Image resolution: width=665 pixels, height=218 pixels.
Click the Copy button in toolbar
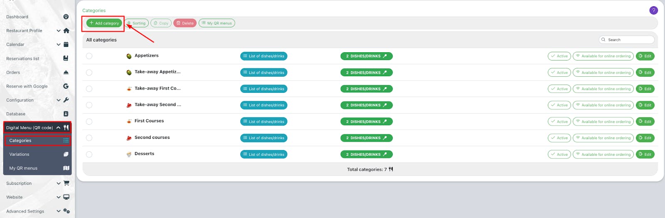click(161, 23)
